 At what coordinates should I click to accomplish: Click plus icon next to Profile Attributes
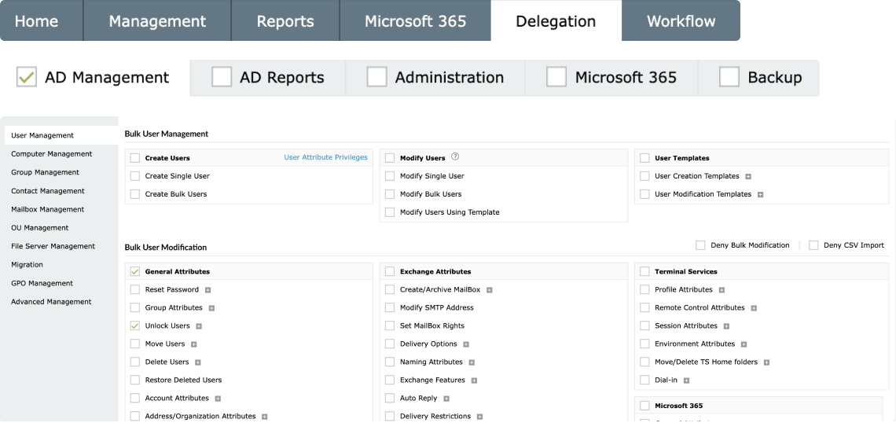click(x=722, y=290)
